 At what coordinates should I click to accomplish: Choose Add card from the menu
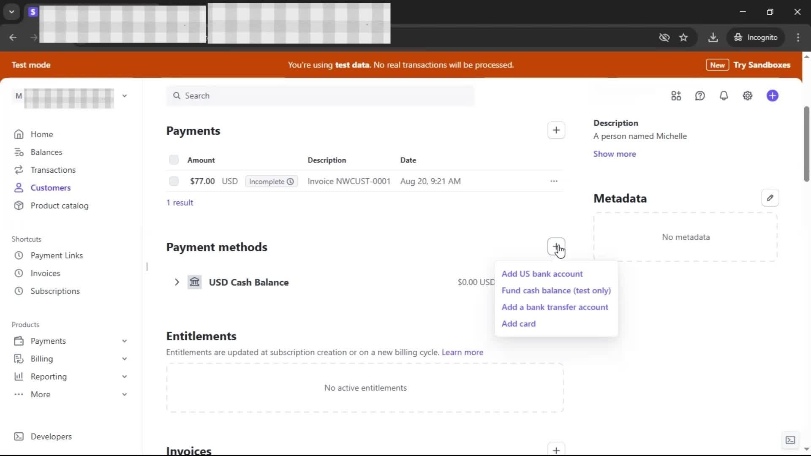[x=518, y=324]
